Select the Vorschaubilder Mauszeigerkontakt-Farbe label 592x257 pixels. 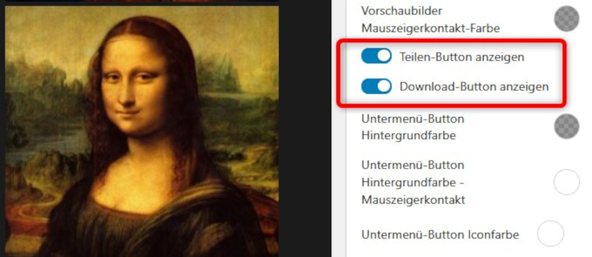click(431, 20)
